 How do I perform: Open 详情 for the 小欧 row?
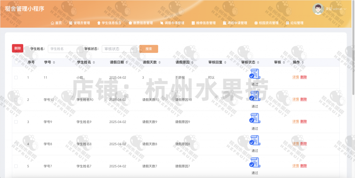[x=295, y=77]
